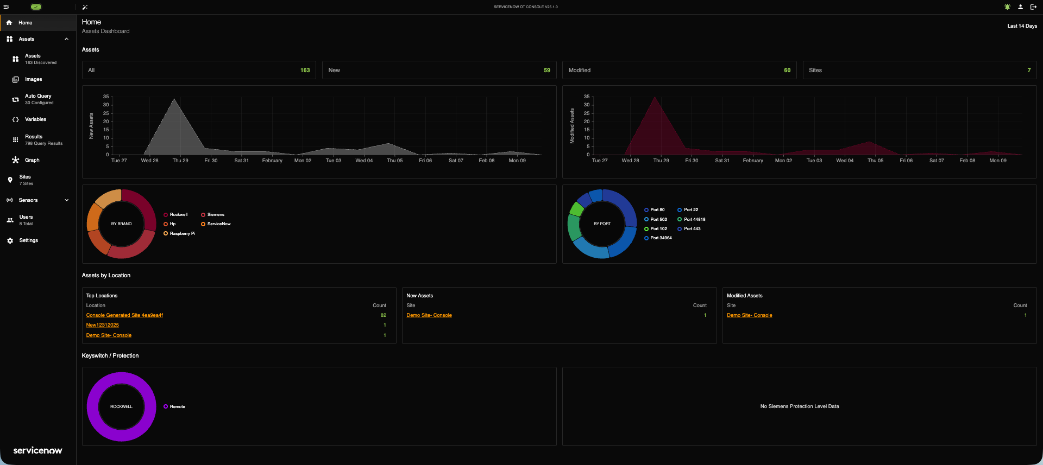Click the logout icon
1043x465 pixels.
1033,7
